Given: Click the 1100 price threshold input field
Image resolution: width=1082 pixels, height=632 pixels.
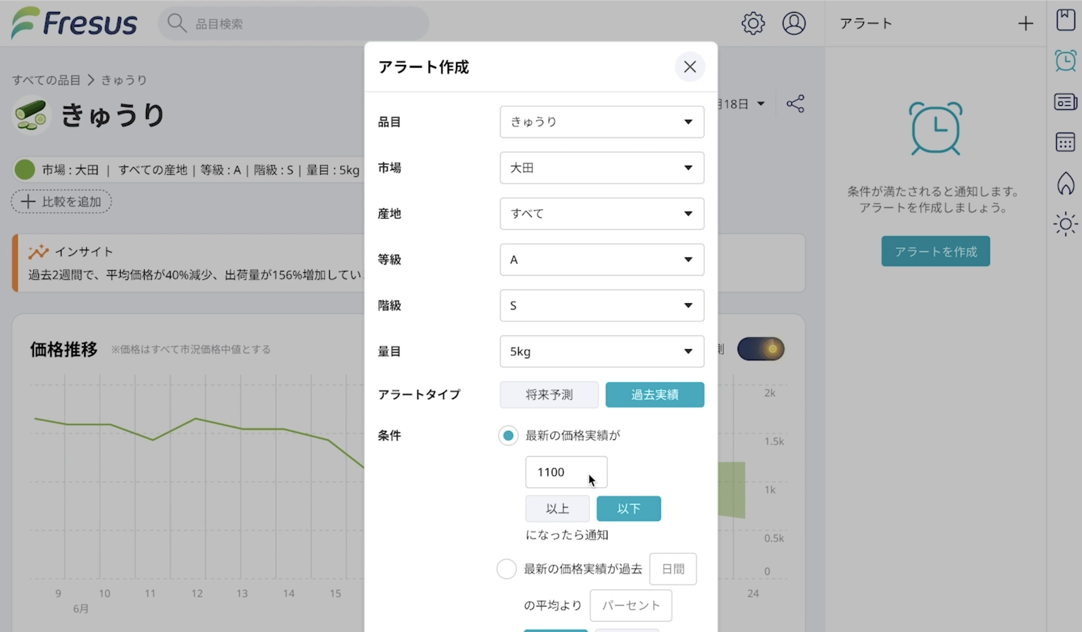Looking at the screenshot, I should 565,472.
